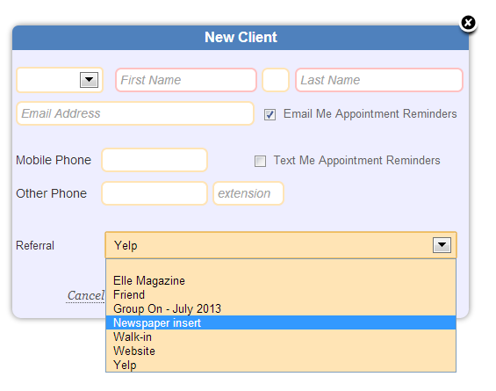The image size is (496, 391).
Task: Click the Cancel link
Action: [x=85, y=296]
